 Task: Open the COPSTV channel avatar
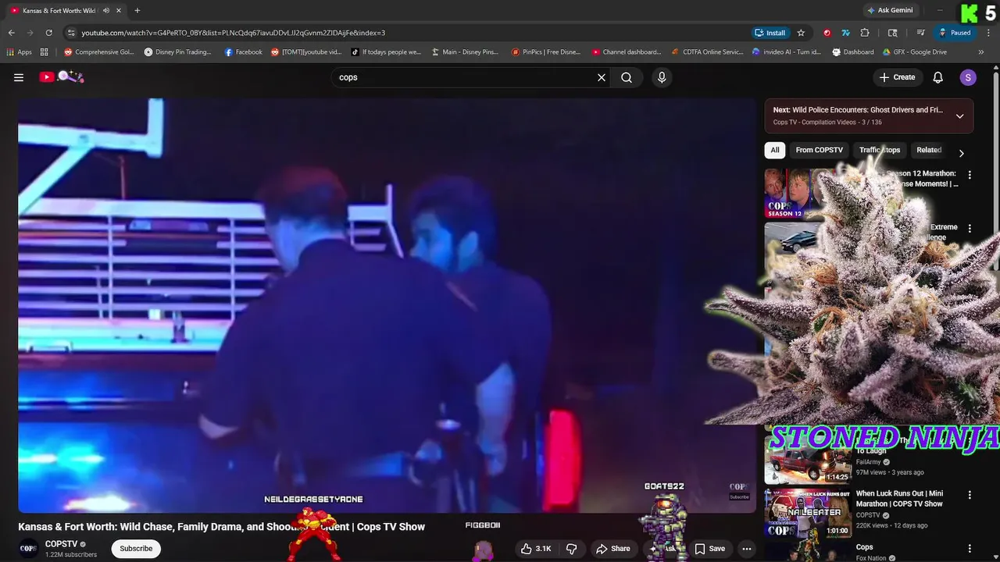point(28,549)
